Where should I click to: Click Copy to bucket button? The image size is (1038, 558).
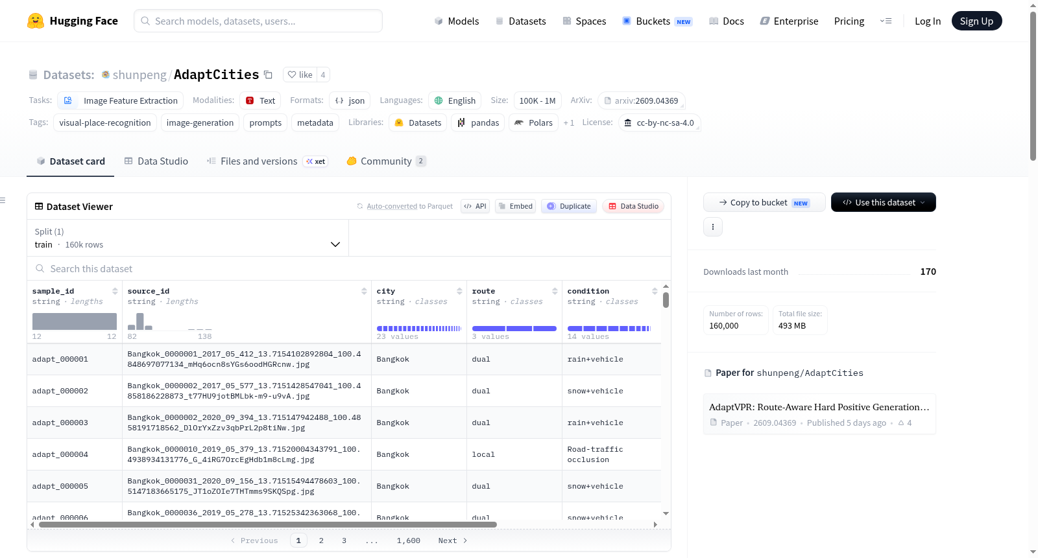(x=764, y=202)
